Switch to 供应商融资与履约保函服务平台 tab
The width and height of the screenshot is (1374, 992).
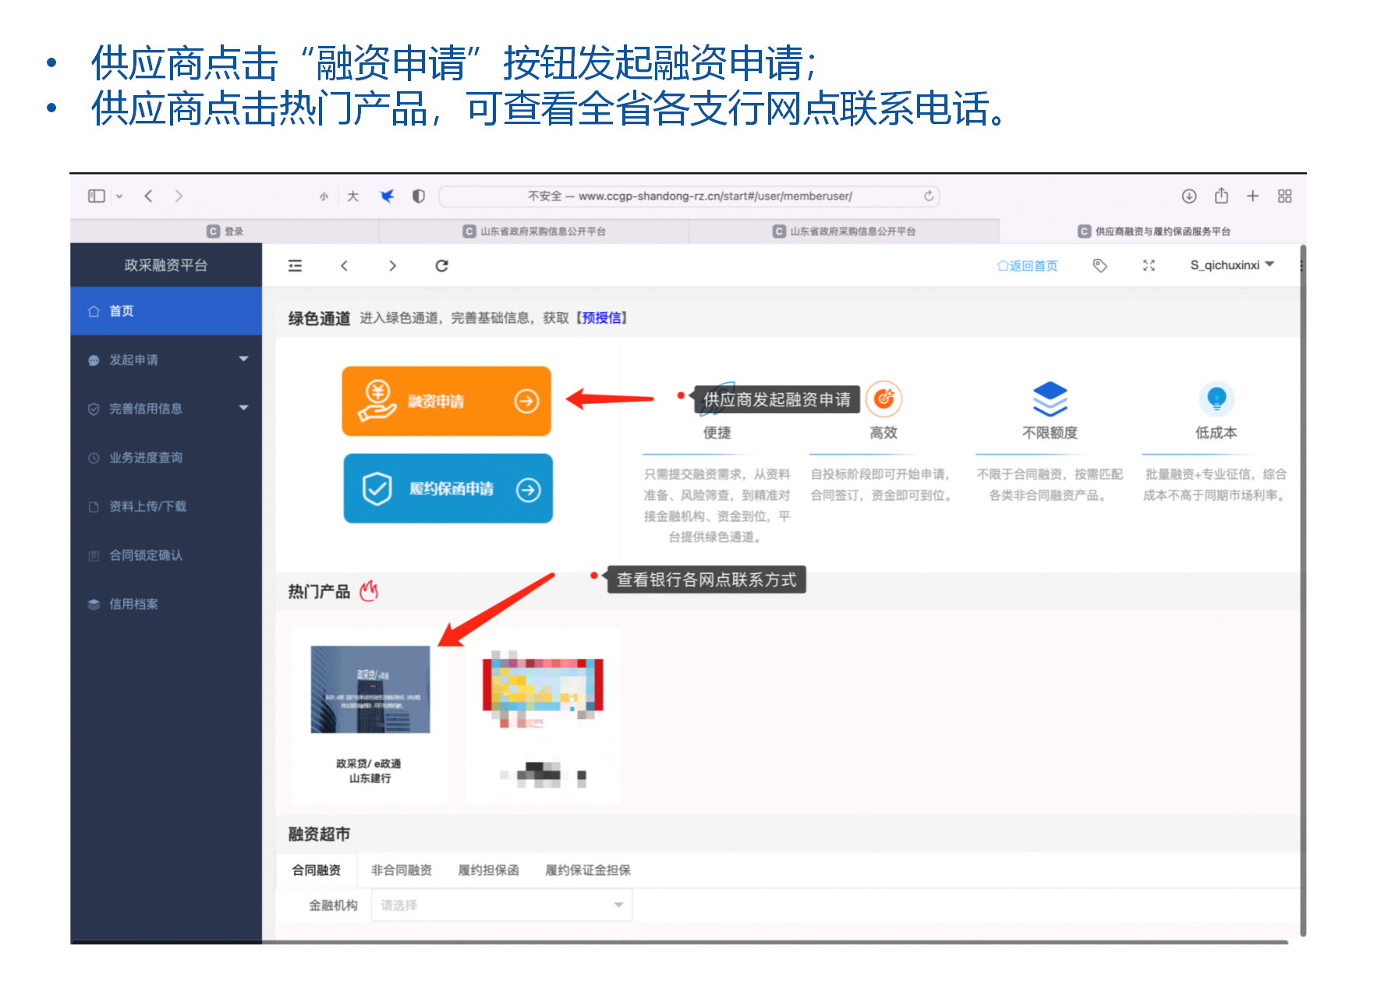1153,231
